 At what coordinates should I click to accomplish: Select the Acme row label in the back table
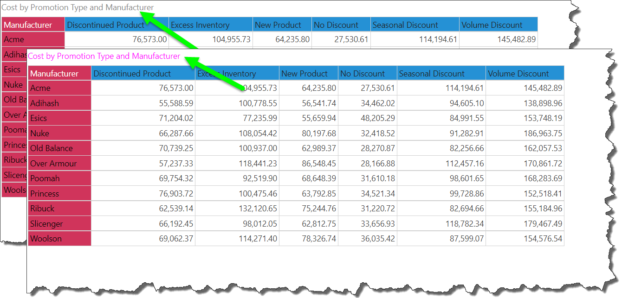point(33,39)
